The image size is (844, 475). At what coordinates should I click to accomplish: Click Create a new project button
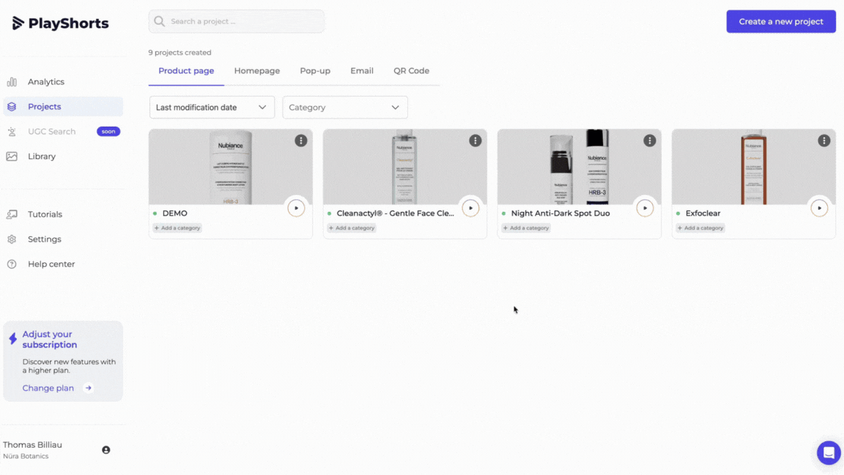pos(781,21)
